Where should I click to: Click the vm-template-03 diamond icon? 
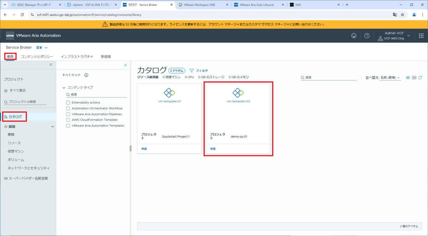tap(238, 93)
